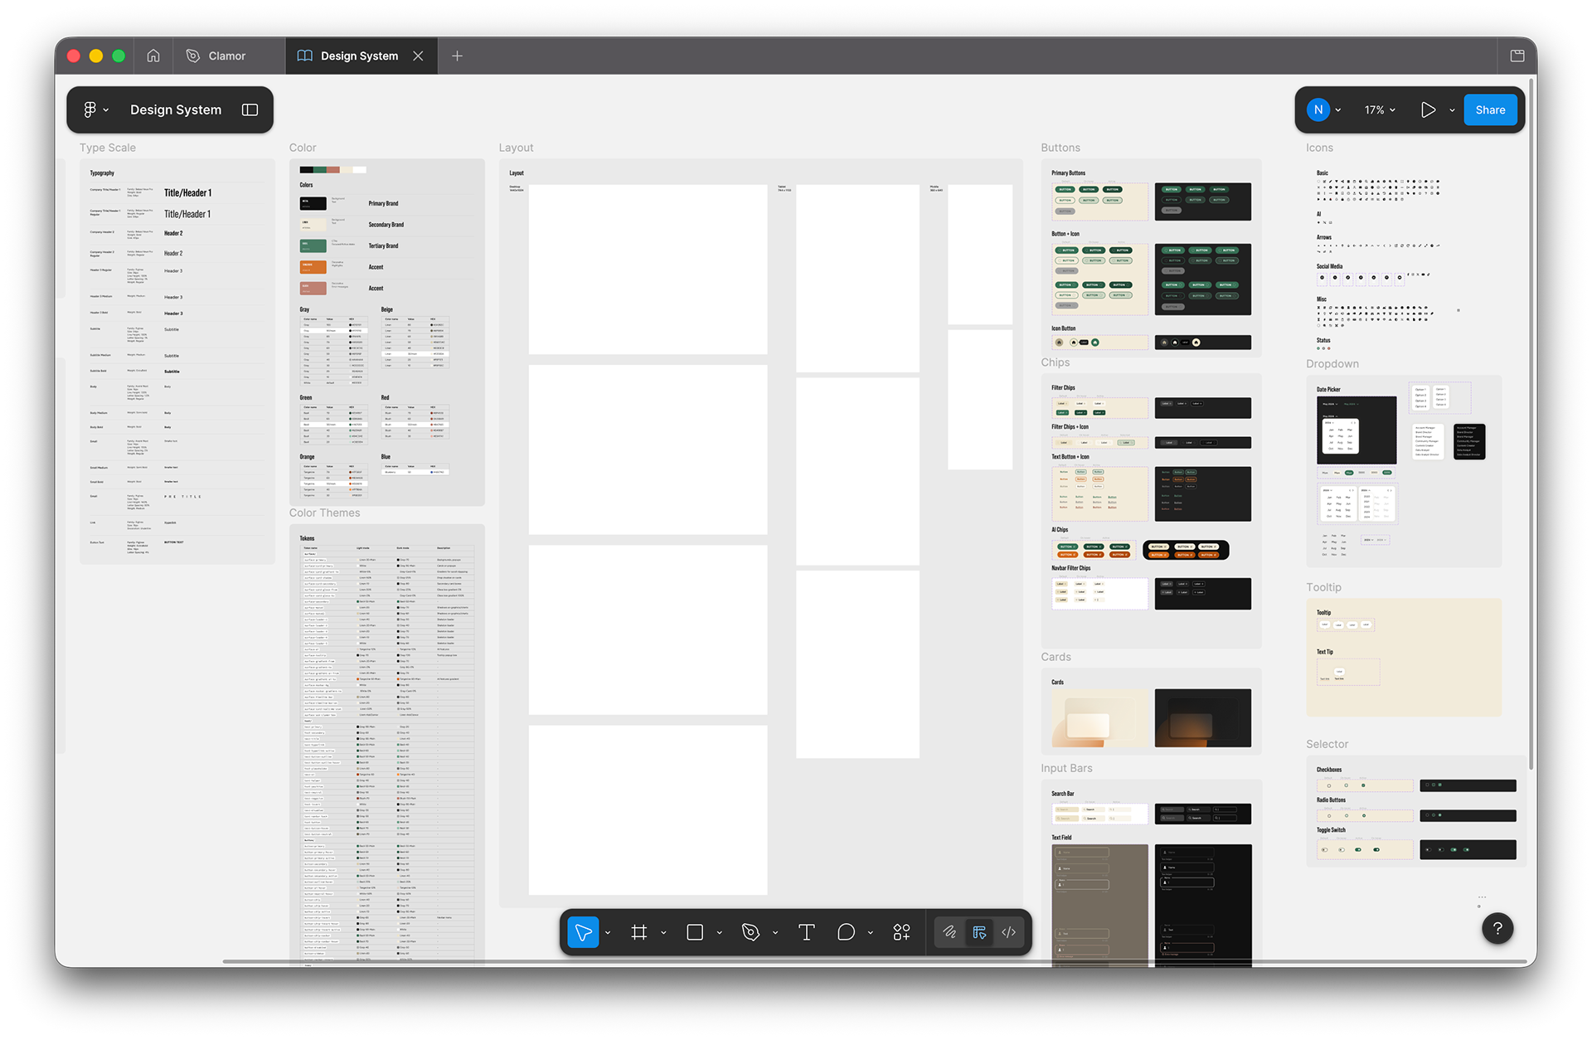This screenshot has height=1040, width=1592.
Task: Open the help question mark button
Action: pos(1497,928)
